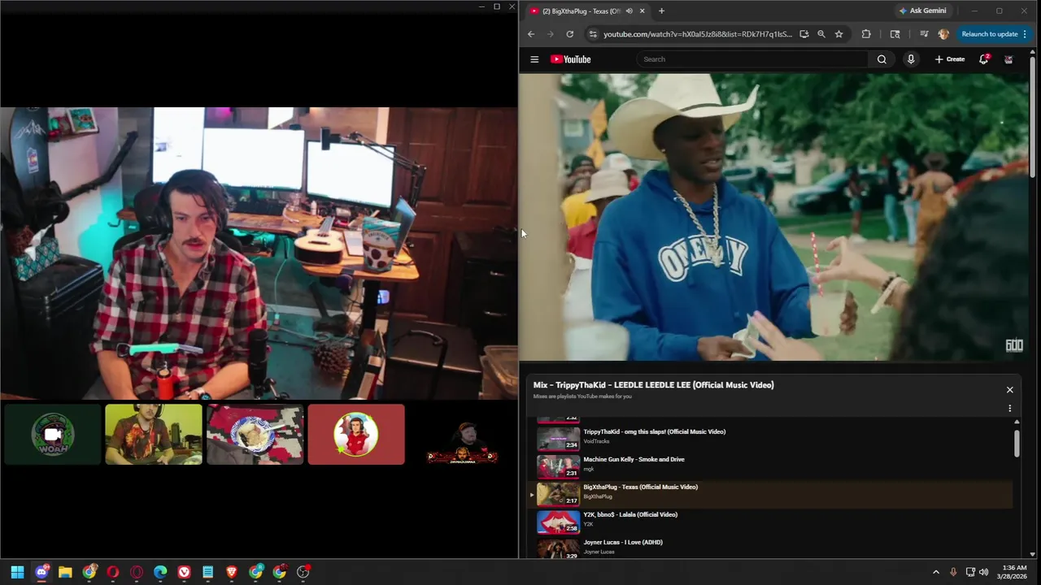This screenshot has width=1041, height=585.
Task: Click the playlist scrollbar up arrow
Action: click(1017, 422)
